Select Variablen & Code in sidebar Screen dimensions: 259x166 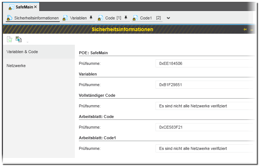pyautogui.click(x=22, y=52)
